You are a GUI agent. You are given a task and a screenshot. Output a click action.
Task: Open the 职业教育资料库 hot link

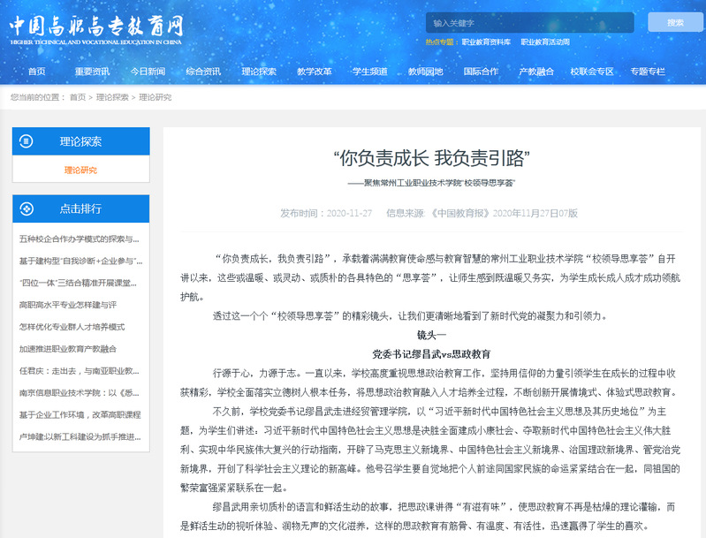pyautogui.click(x=485, y=42)
